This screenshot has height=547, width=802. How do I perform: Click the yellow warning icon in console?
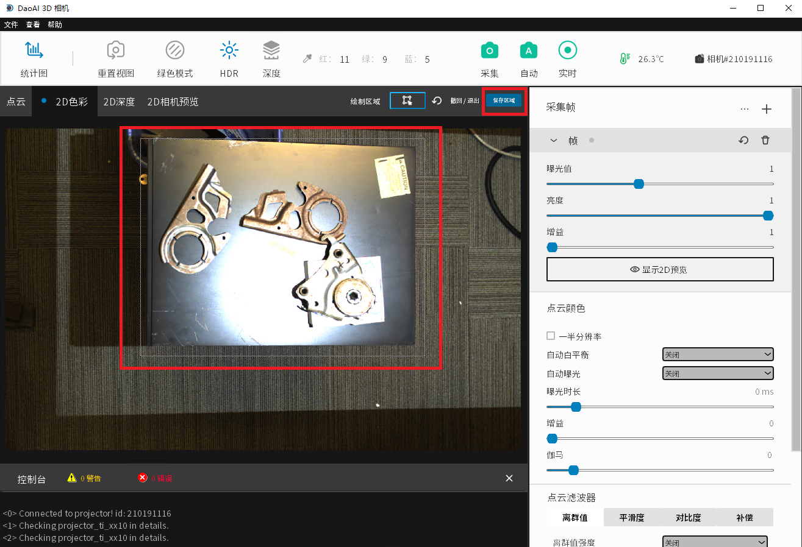coord(72,478)
